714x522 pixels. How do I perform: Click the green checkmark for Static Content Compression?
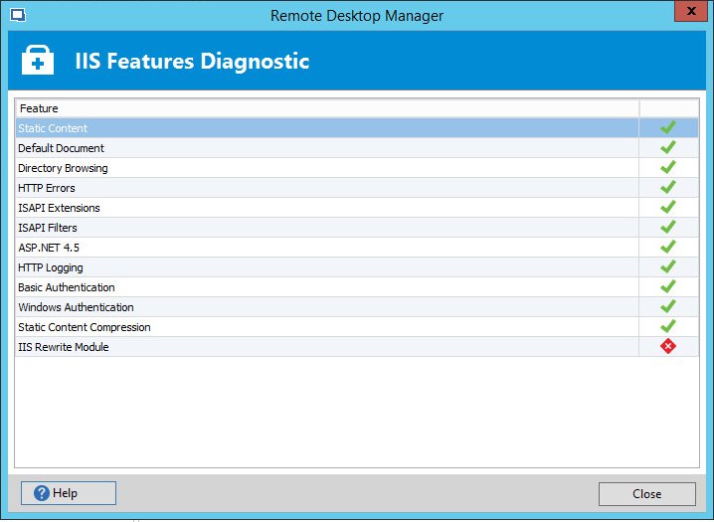(668, 326)
